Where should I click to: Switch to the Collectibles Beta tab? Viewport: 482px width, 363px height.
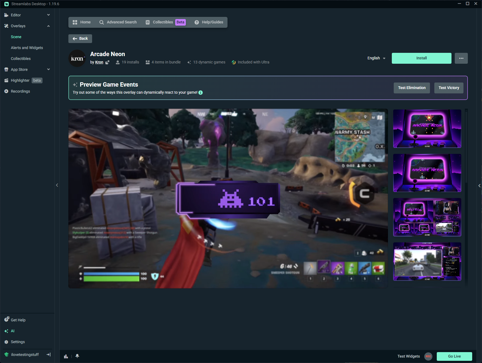point(163,22)
